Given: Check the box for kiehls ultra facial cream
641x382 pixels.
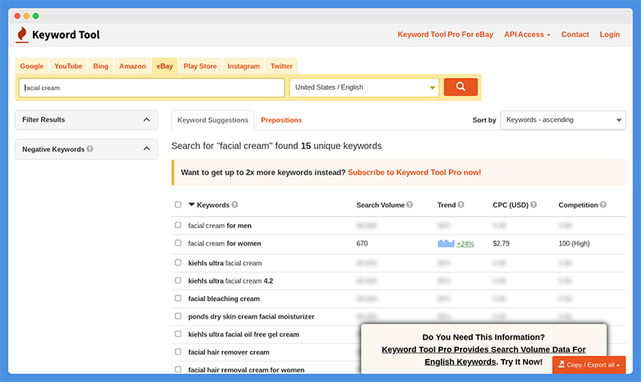Looking at the screenshot, I should click(x=178, y=263).
